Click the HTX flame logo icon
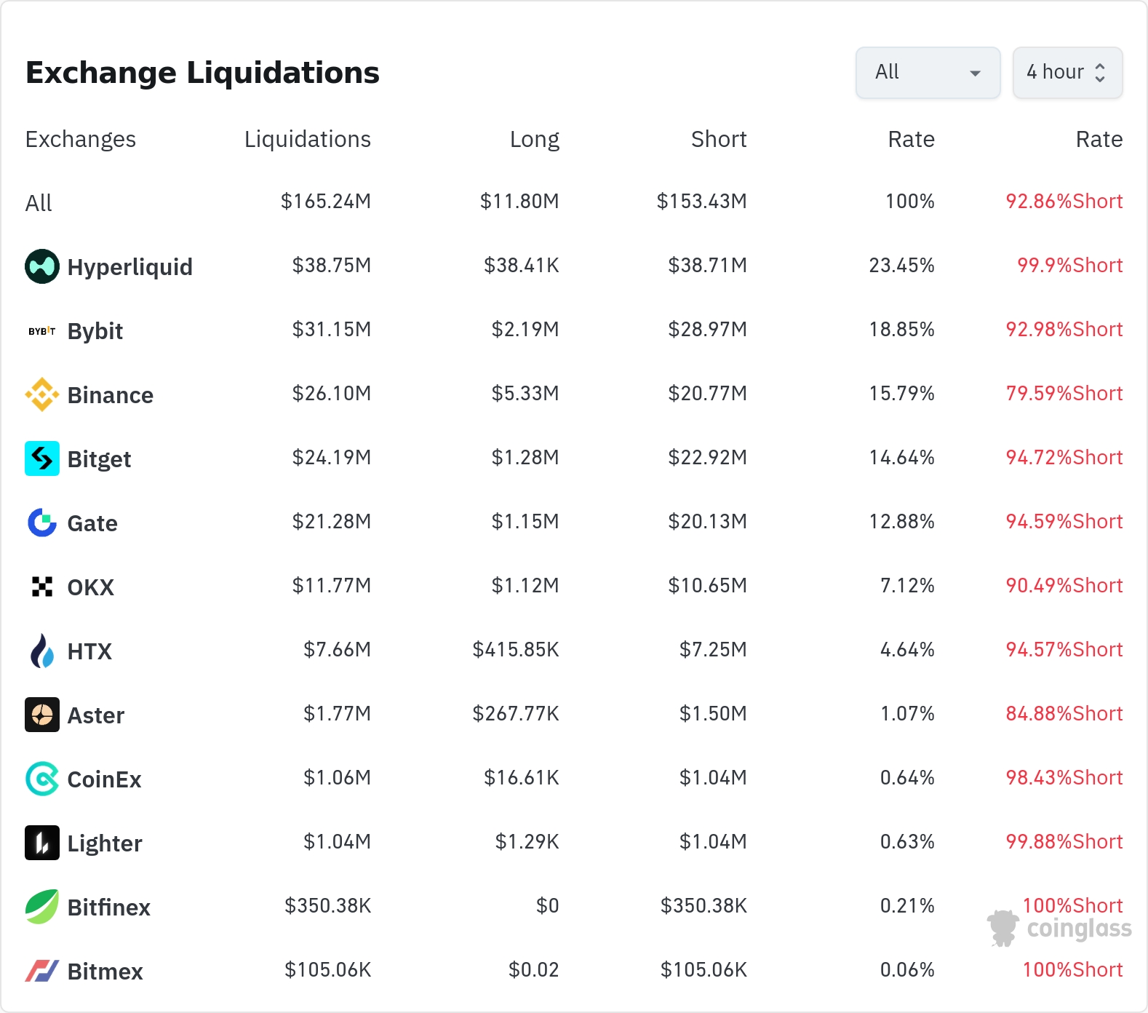The image size is (1148, 1013). click(42, 651)
